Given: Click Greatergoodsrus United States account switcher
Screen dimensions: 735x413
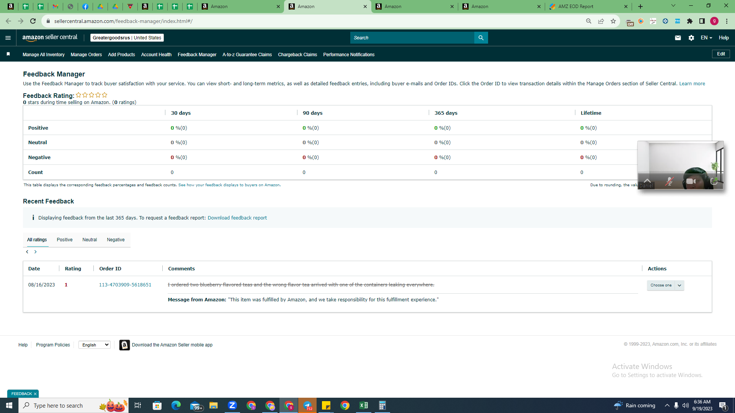Looking at the screenshot, I should 127,38.
